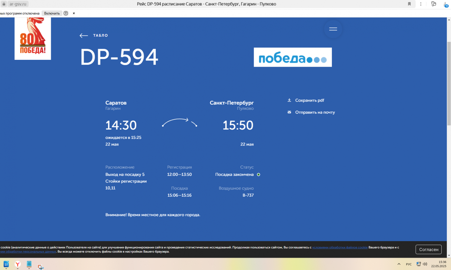Click the ar-gsv.ru domain in address bar
The height and width of the screenshot is (270, 451).
[18, 4]
